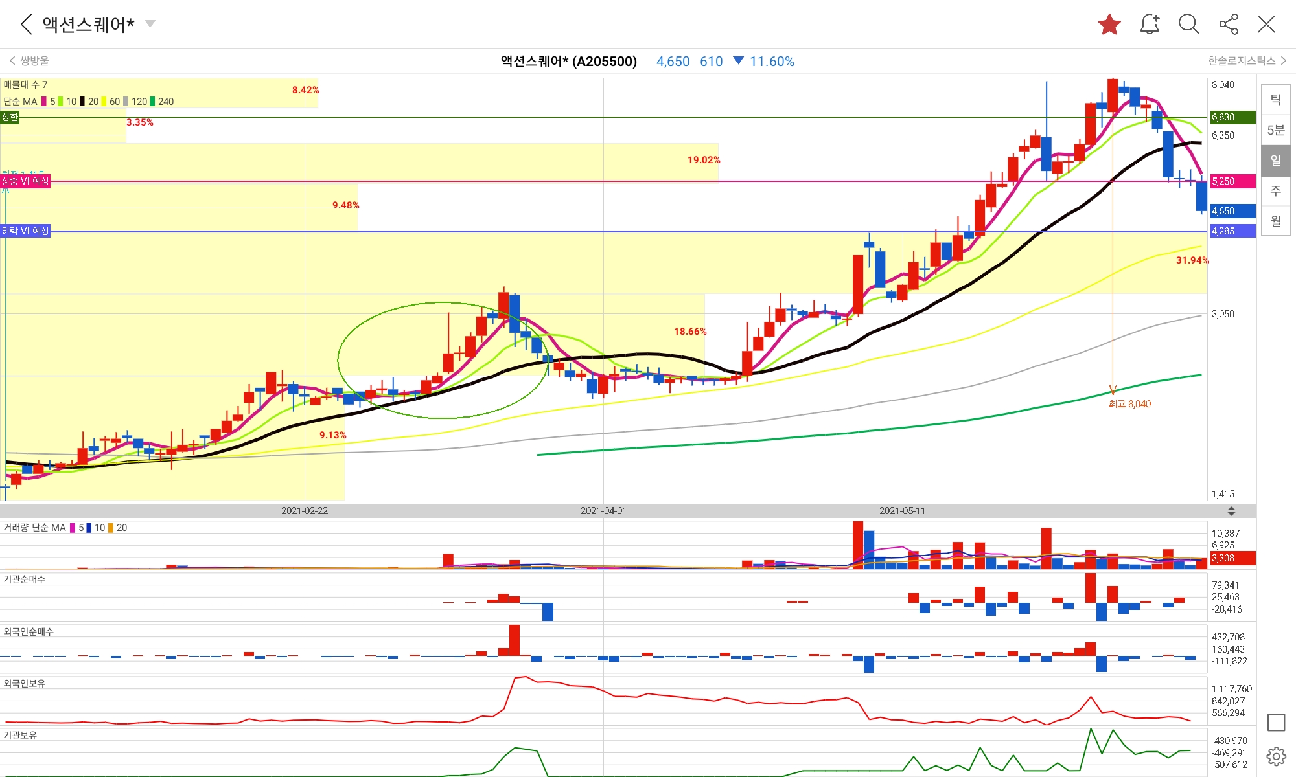Tap the back arrow icon
The width and height of the screenshot is (1296, 777).
click(27, 25)
